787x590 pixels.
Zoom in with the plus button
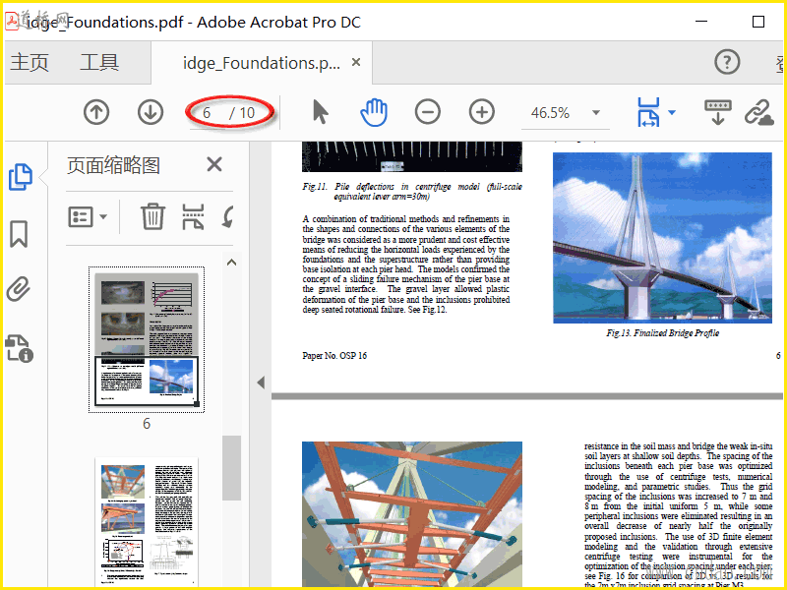point(482,112)
